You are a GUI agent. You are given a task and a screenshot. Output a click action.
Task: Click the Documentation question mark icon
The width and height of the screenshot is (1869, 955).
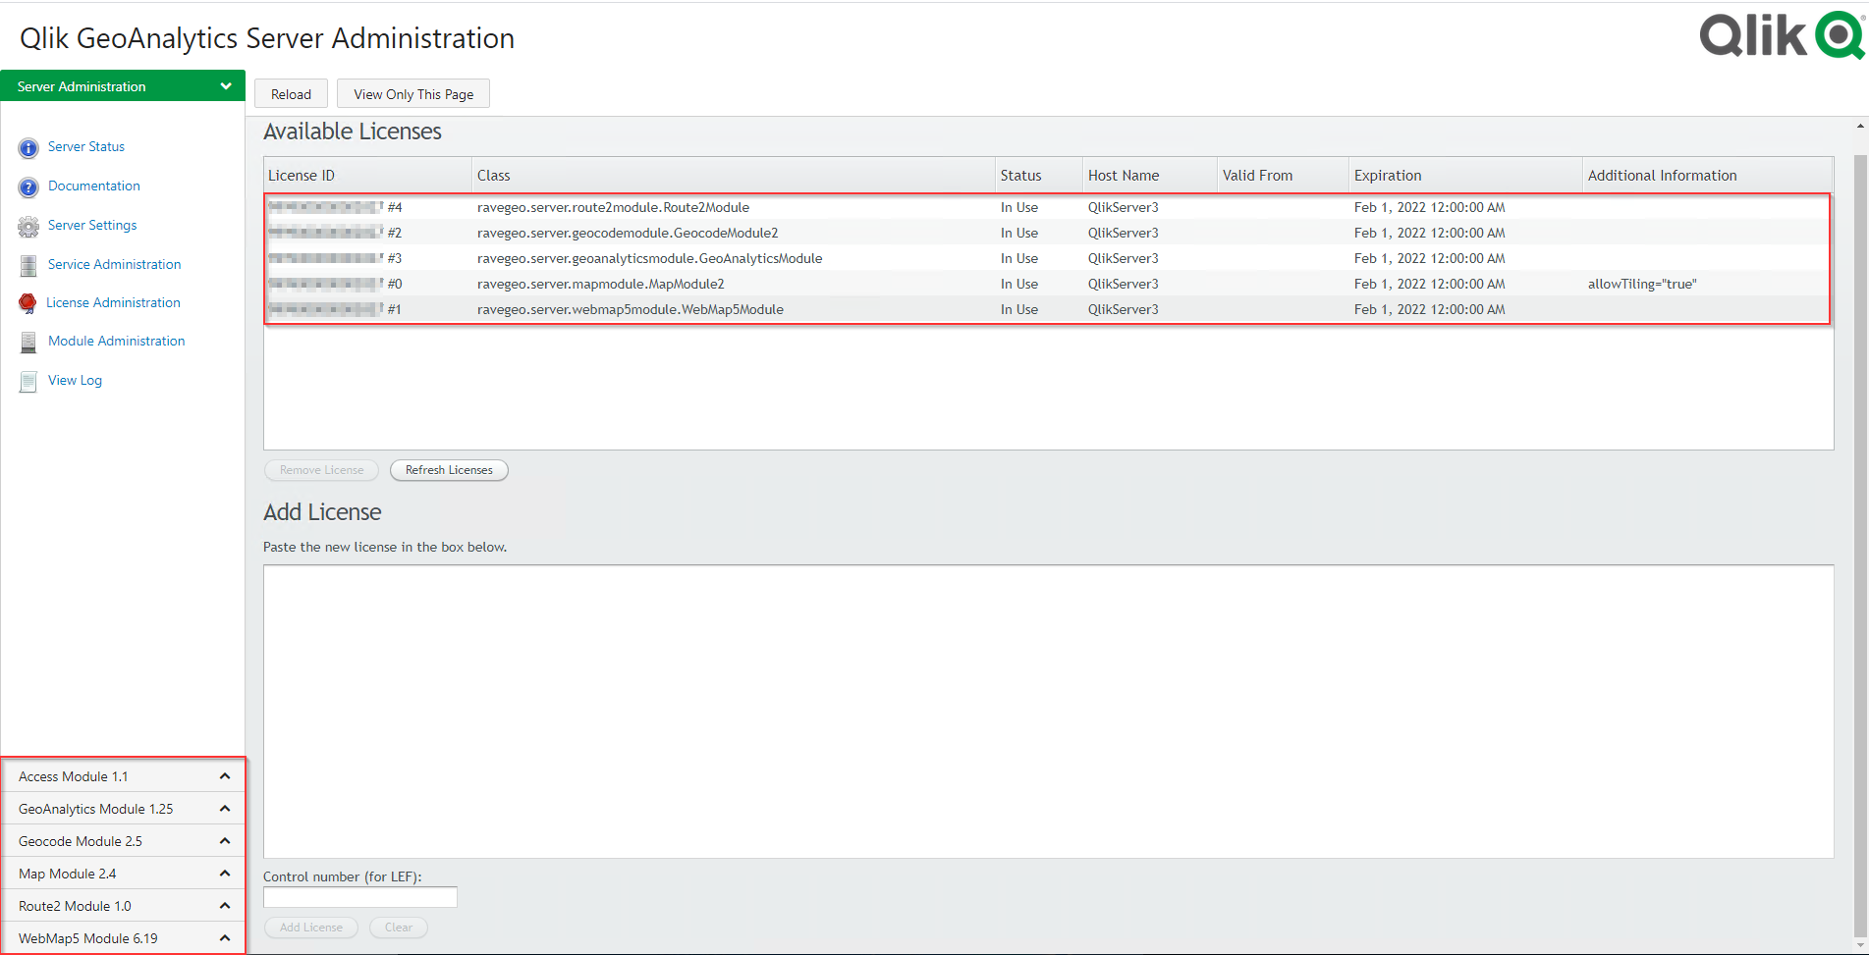28,186
